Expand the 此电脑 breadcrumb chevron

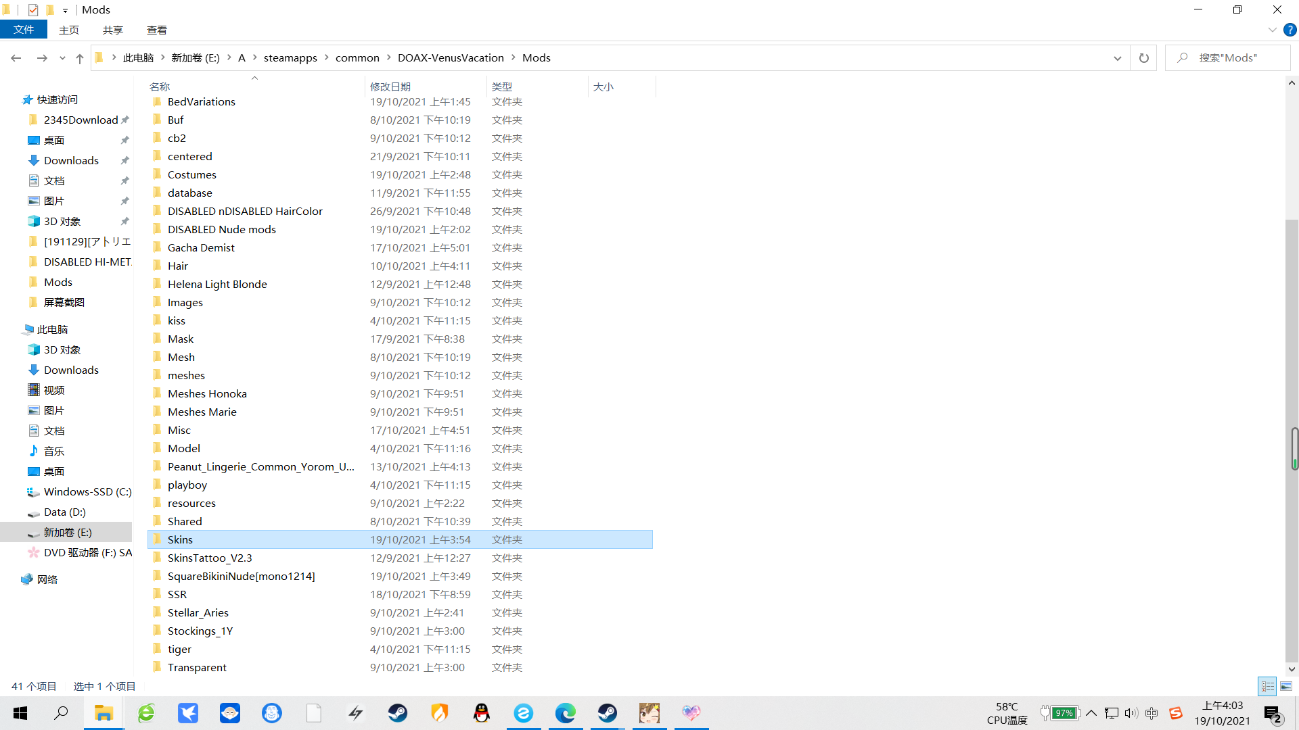tap(163, 57)
